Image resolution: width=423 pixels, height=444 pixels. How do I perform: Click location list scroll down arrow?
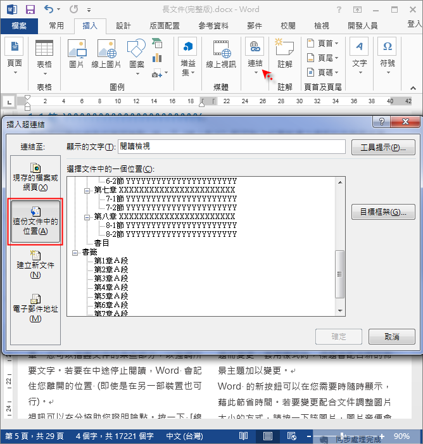pos(340,310)
